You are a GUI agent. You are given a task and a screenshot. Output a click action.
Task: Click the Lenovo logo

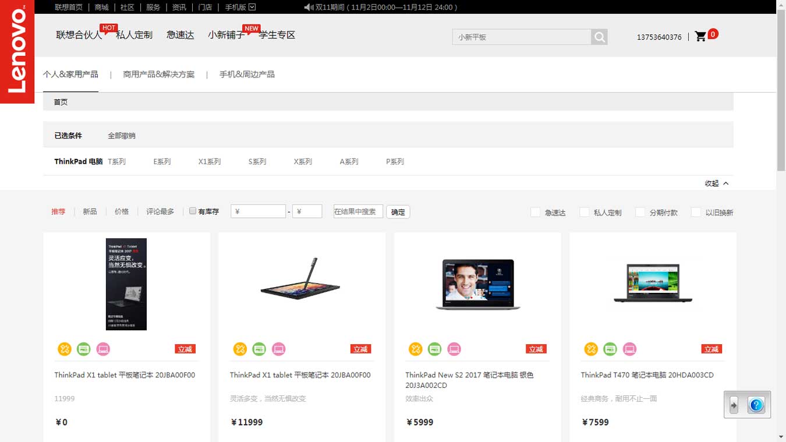pyautogui.click(x=17, y=52)
